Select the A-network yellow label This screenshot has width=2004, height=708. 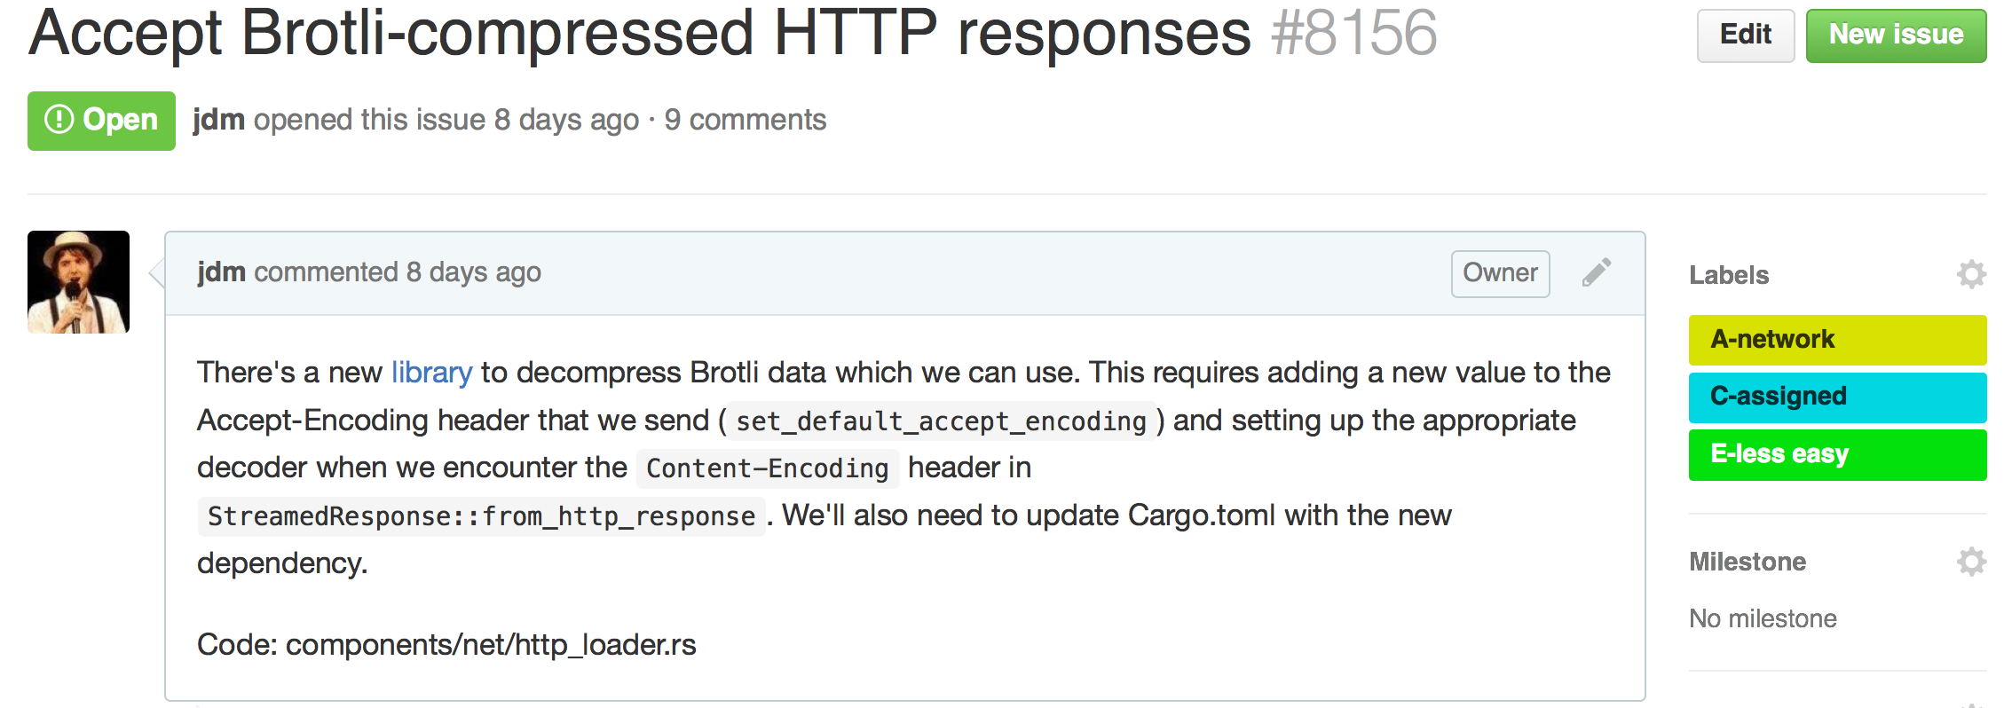(x=1837, y=340)
